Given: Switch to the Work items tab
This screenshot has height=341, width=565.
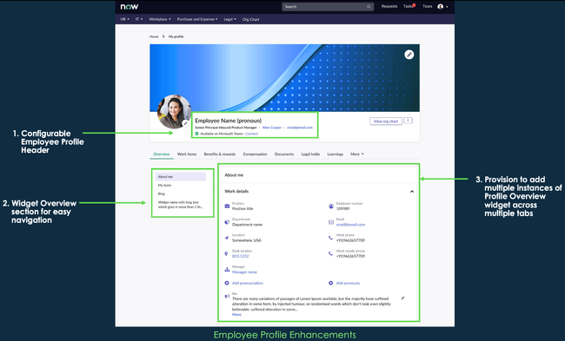Looking at the screenshot, I should click(x=187, y=154).
